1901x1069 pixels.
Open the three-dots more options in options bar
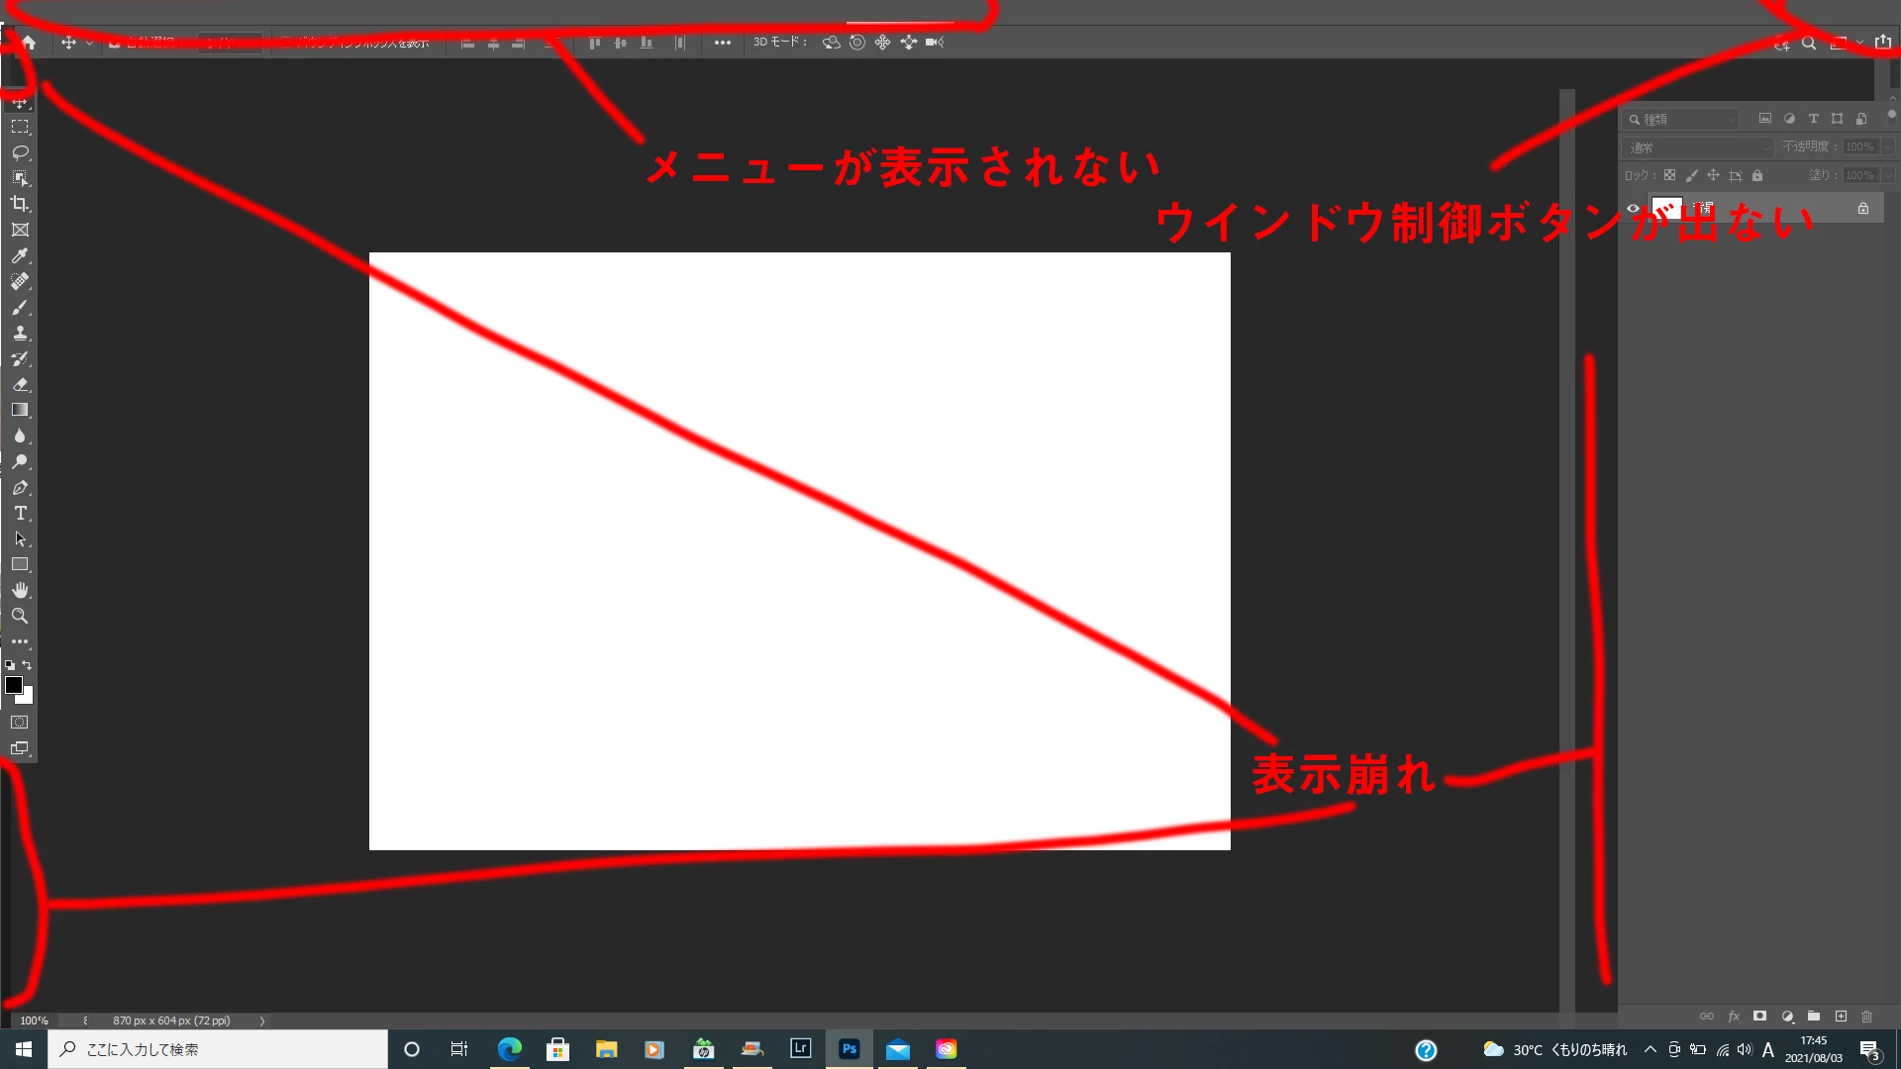point(723,43)
